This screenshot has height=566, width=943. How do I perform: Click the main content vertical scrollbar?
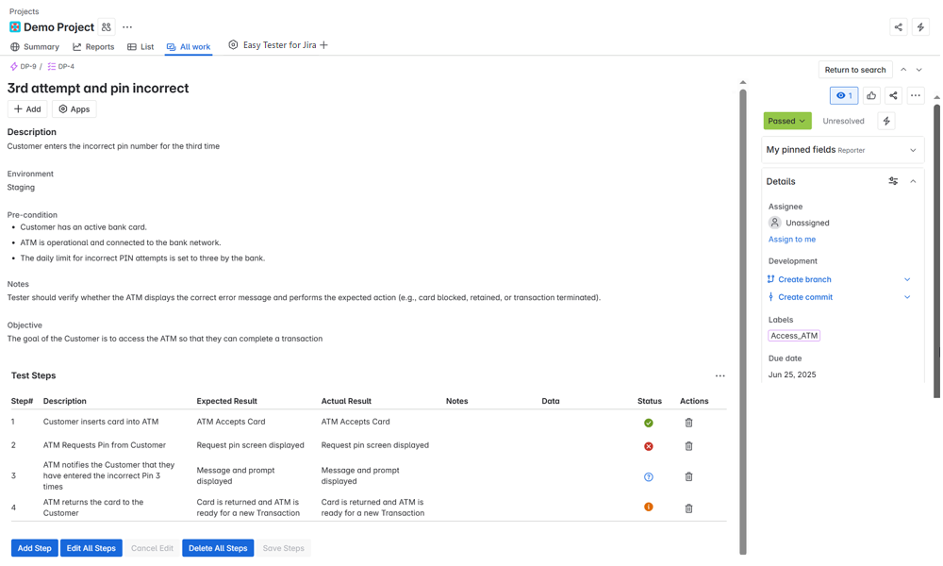(x=743, y=322)
